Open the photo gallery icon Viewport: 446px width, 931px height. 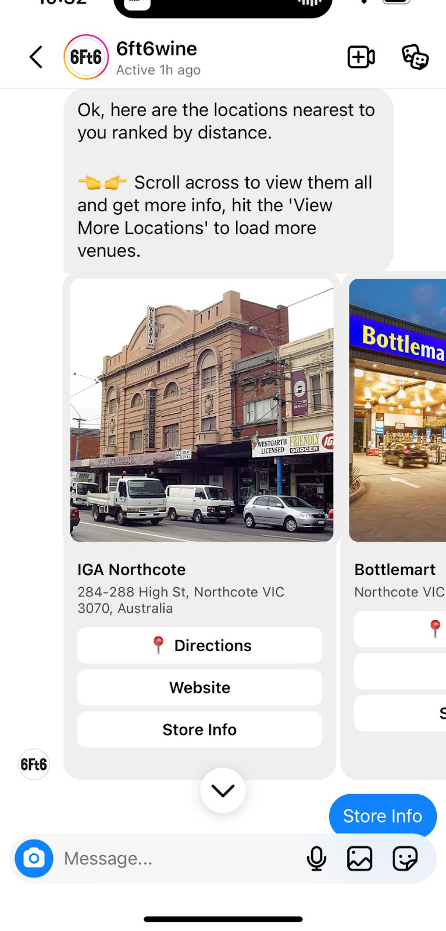360,858
